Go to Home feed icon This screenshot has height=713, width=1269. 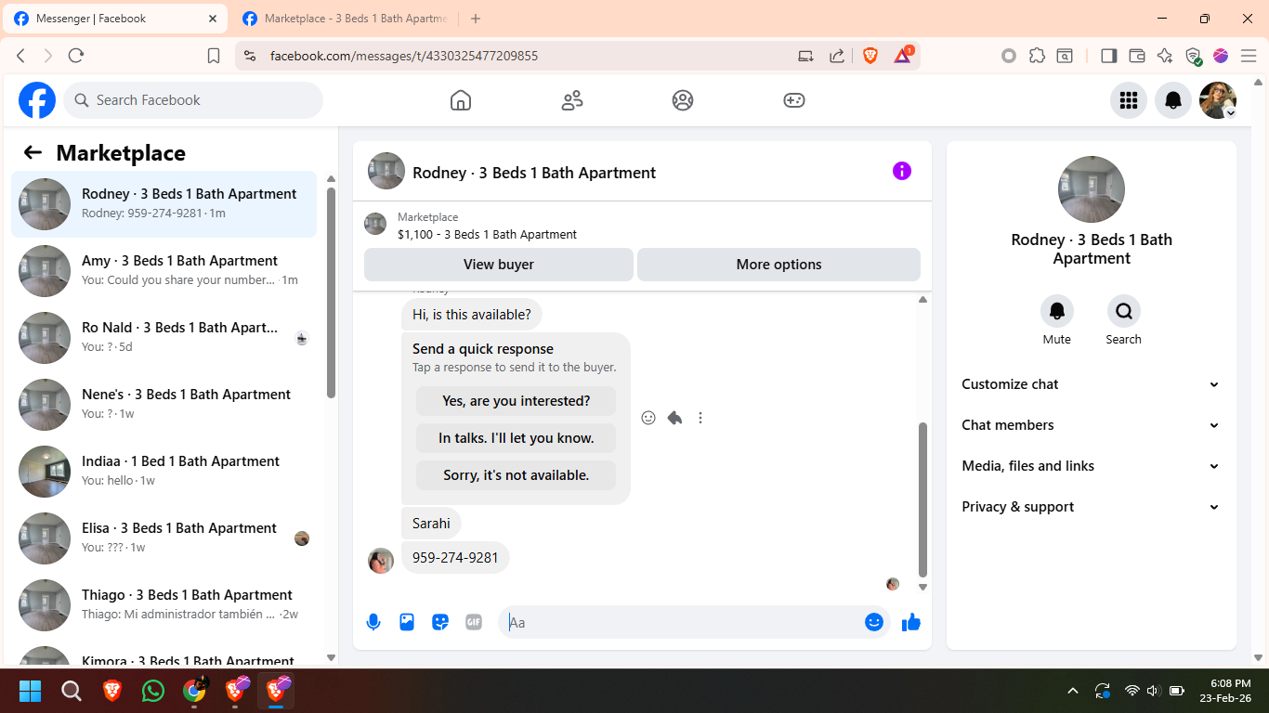pyautogui.click(x=461, y=100)
